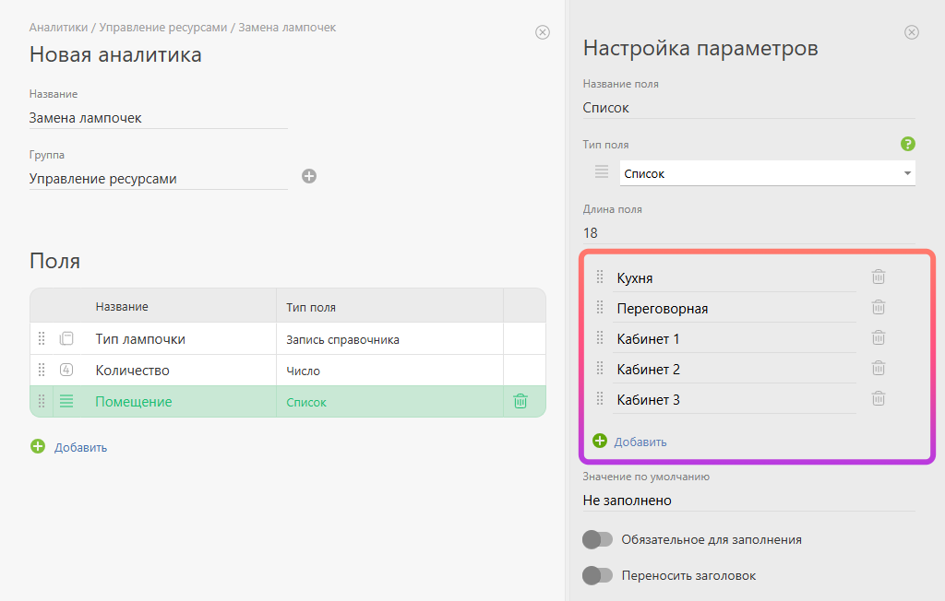
Task: Enable Обязательное для заполнения toggle
Action: click(x=598, y=539)
